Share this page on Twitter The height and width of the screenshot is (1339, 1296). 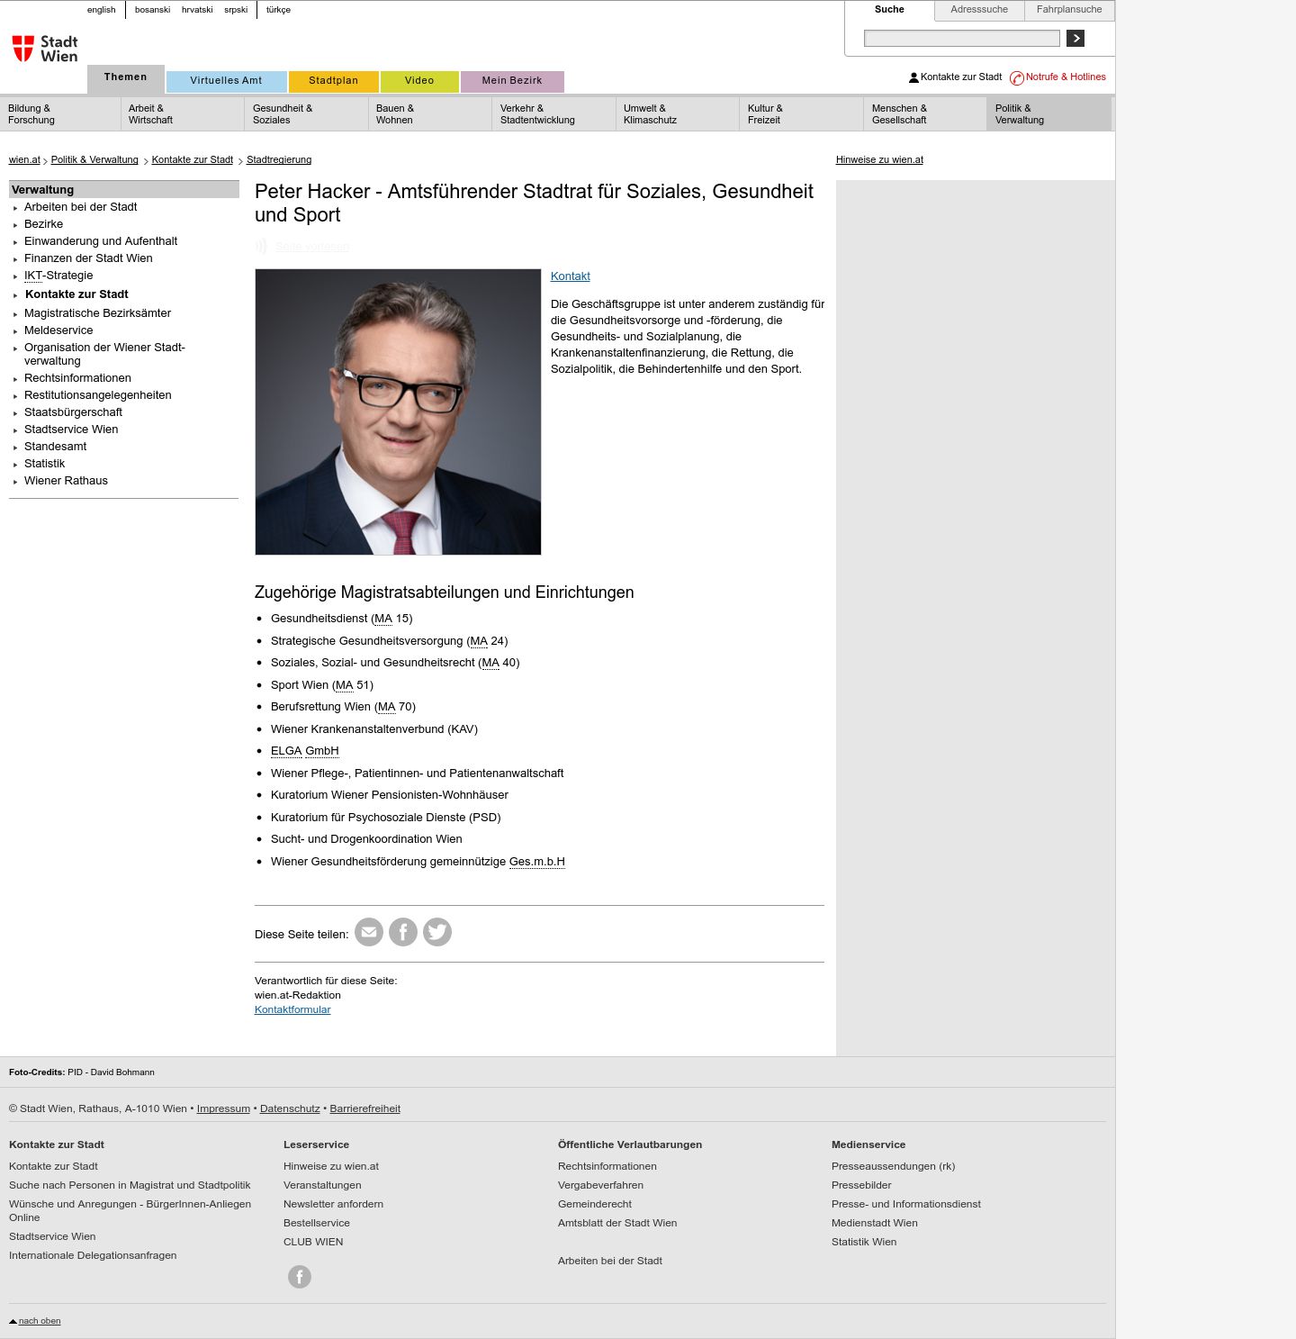pos(437,932)
